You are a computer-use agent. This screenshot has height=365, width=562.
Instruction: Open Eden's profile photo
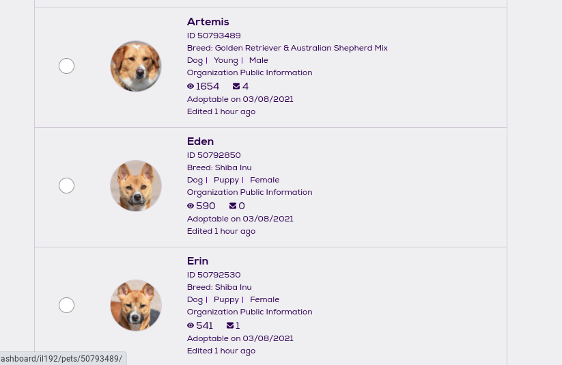pyautogui.click(x=136, y=186)
